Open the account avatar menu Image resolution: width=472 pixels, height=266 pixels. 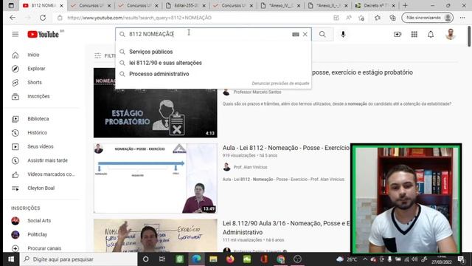point(451,35)
